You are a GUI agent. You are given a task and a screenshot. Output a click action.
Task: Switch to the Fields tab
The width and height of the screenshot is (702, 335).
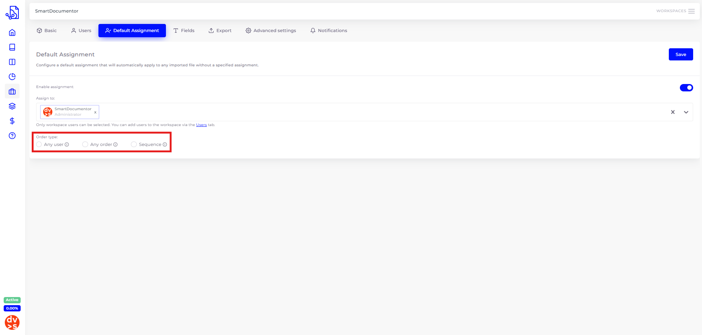(184, 31)
